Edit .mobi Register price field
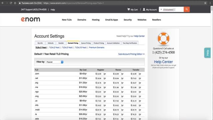 [100, 110]
